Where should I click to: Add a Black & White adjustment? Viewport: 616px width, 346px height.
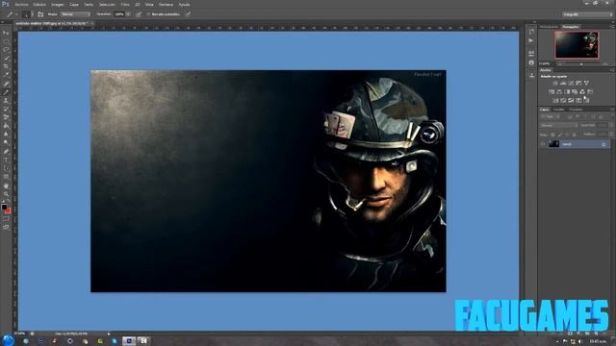pyautogui.click(x=567, y=92)
